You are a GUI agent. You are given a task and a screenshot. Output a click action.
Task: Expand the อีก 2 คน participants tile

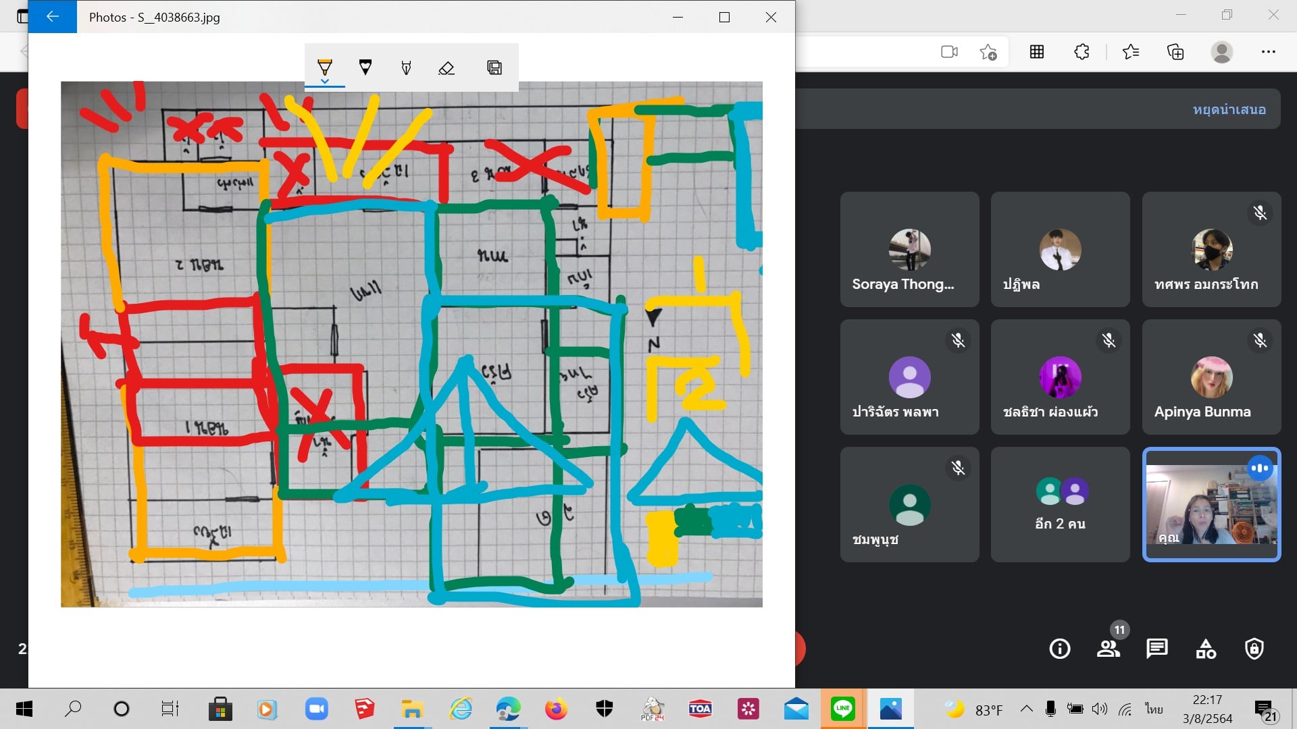pyautogui.click(x=1060, y=504)
